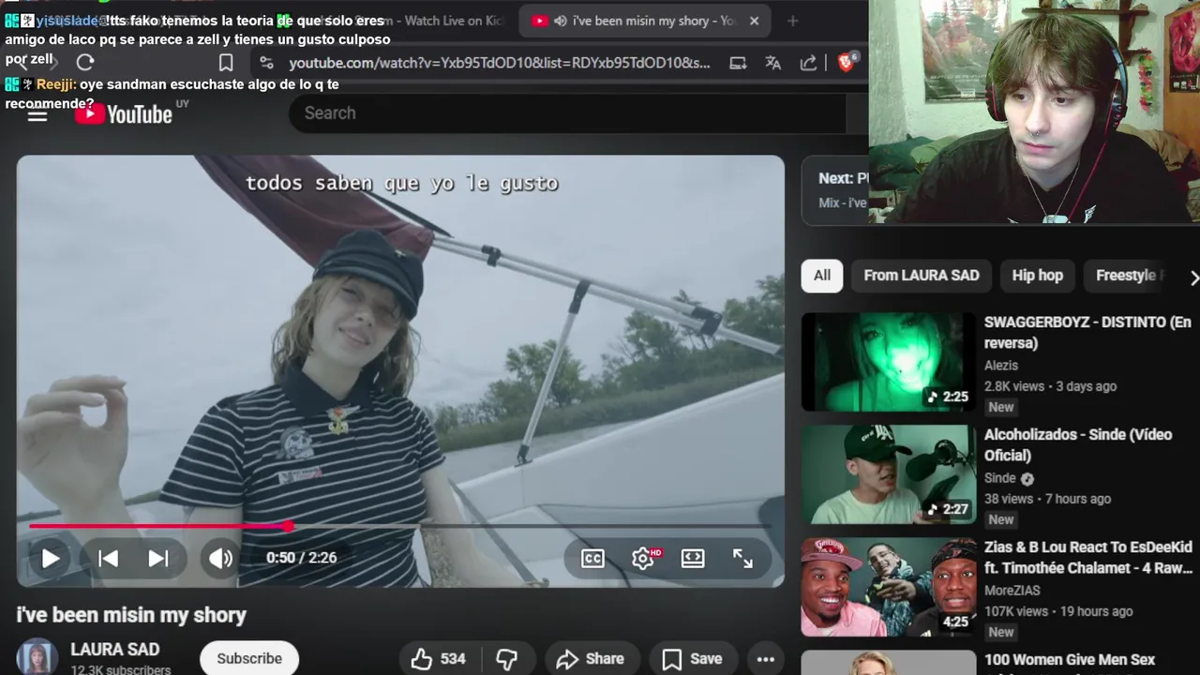Image resolution: width=1200 pixels, height=675 pixels.
Task: Open Zias & B Lou React thumbnail
Action: [x=889, y=587]
